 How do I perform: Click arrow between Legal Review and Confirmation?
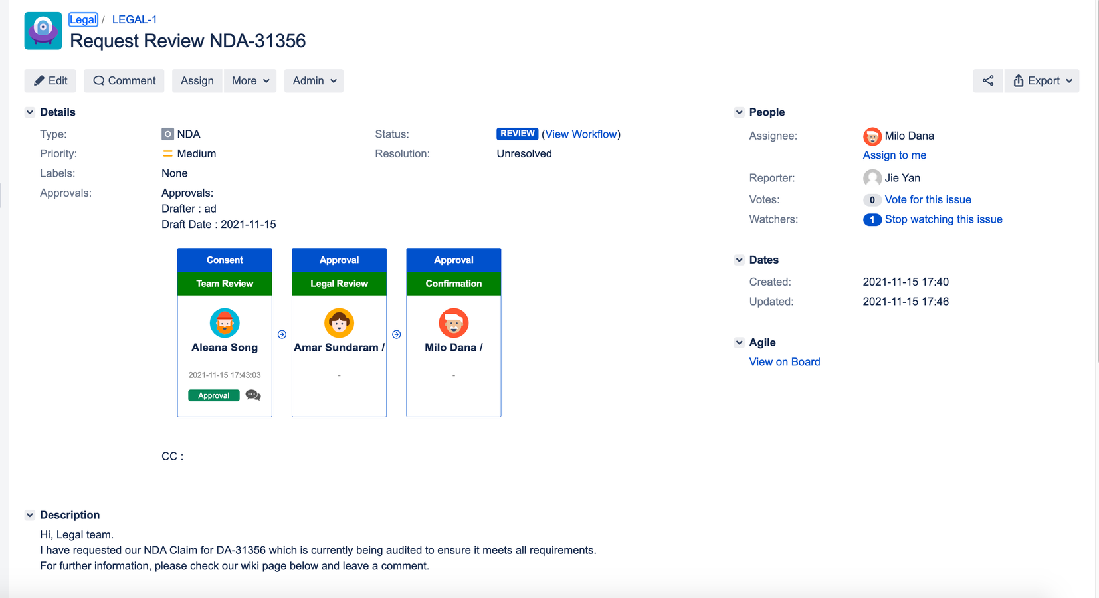click(397, 334)
